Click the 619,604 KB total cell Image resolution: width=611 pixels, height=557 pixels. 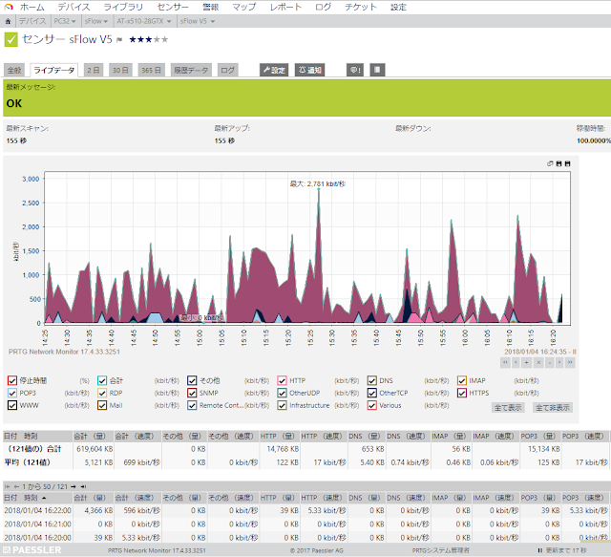[95, 449]
